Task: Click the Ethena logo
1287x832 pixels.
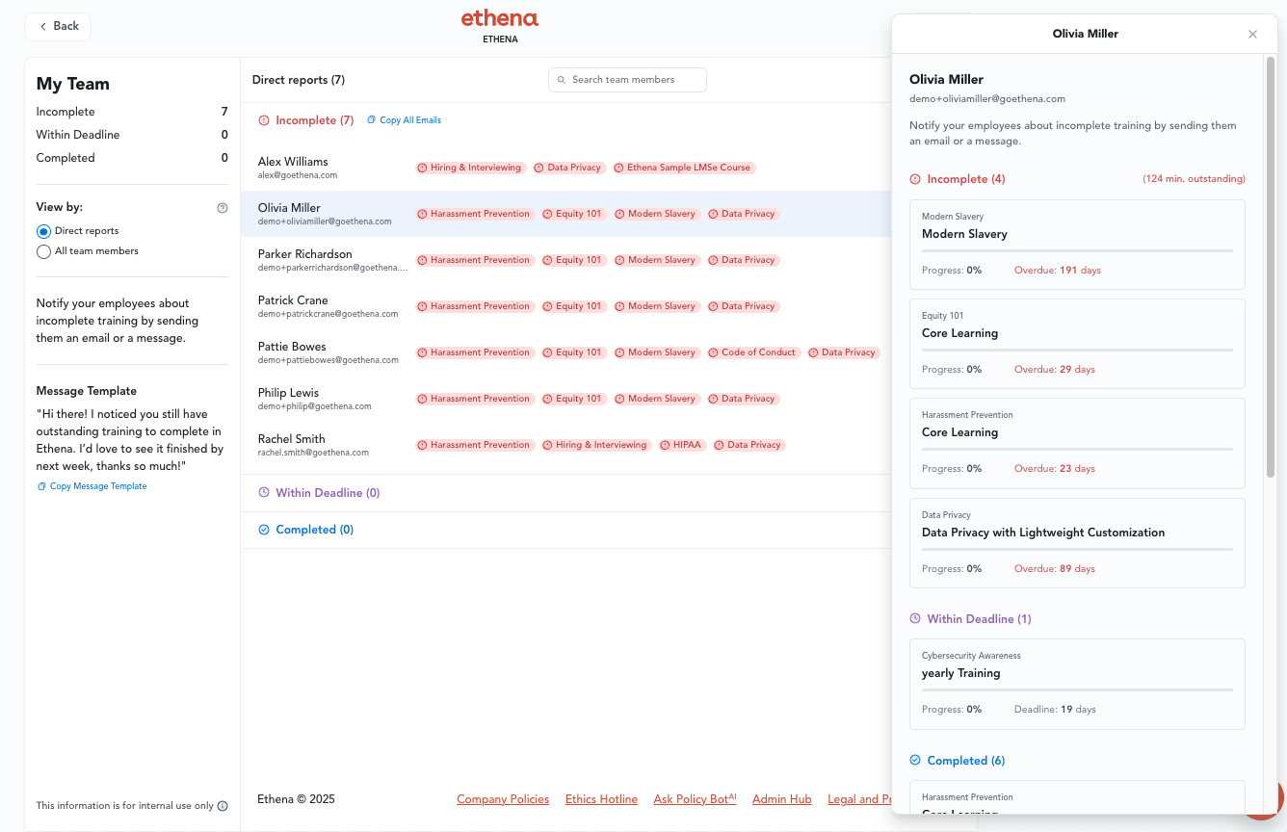Action: coord(499,18)
